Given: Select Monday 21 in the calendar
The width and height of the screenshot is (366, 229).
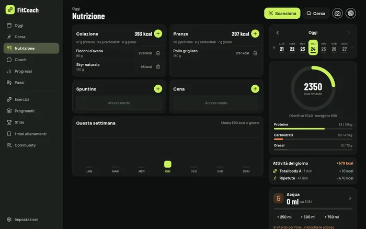Looking at the screenshot, I should click(x=282, y=48).
